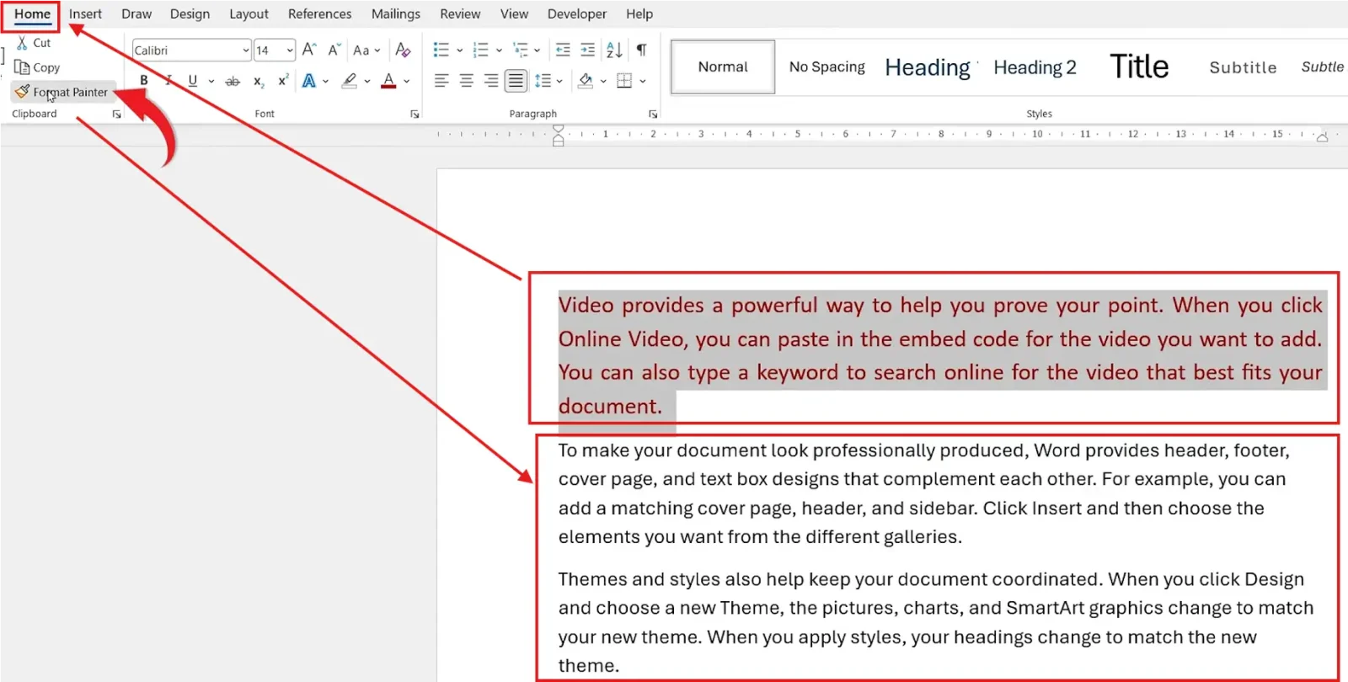Screen dimensions: 1348x682
Task: Open the Mailings tab
Action: [395, 13]
